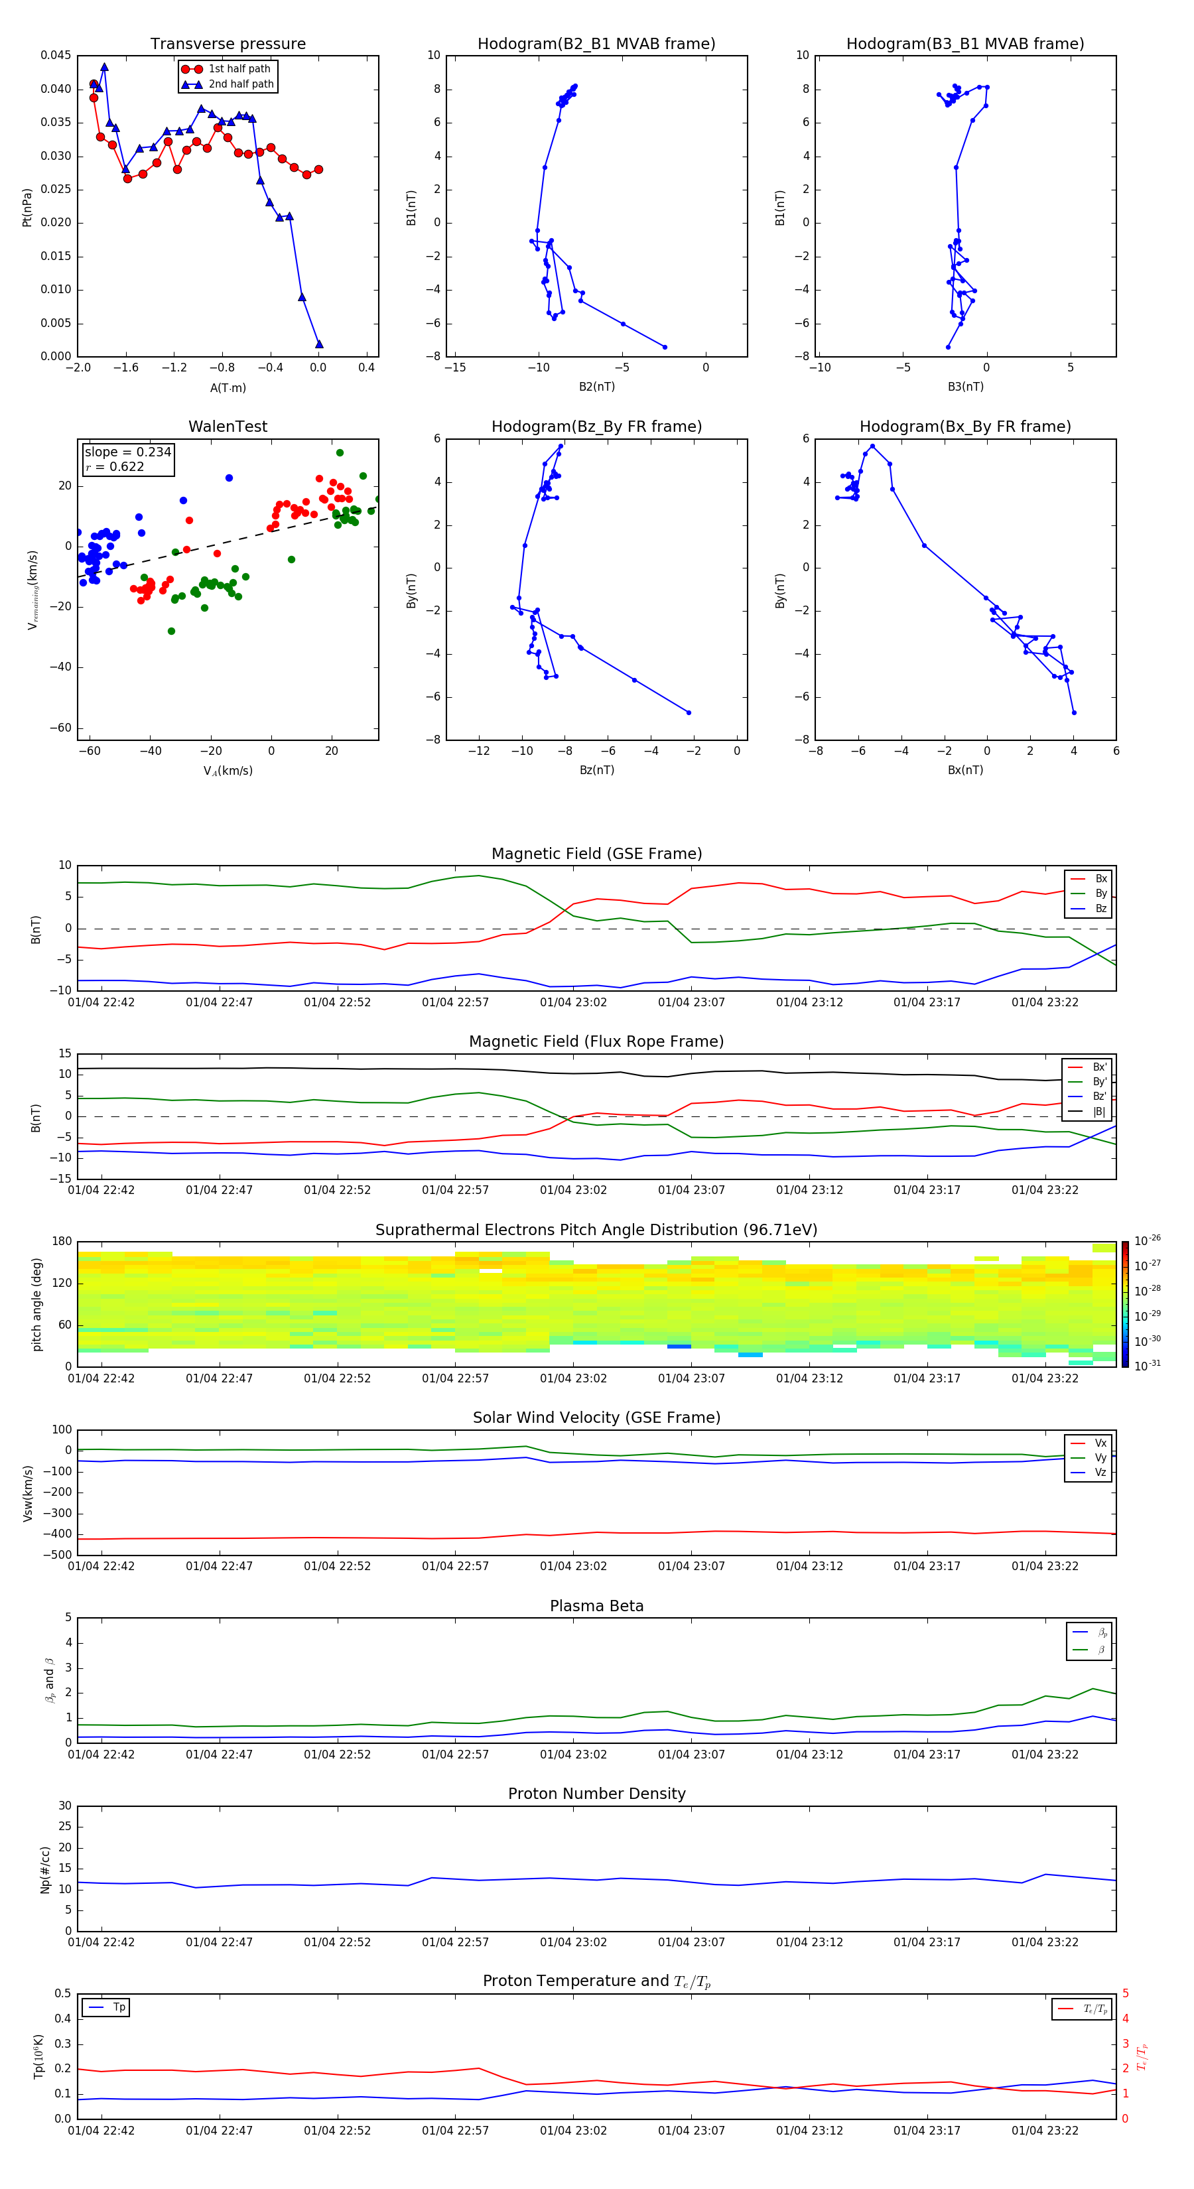This screenshot has height=2189, width=1194.
Task: Select the Vy legend entry in velocity panel
Action: 1089,1457
